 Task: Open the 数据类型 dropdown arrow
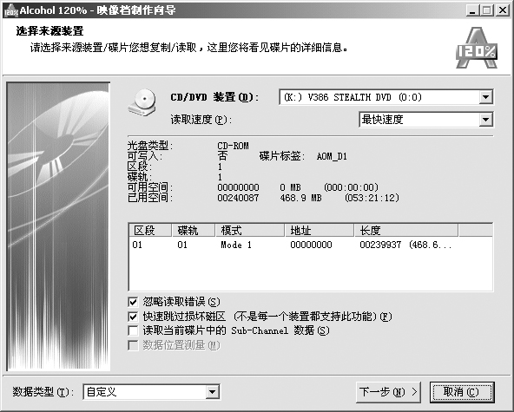[213, 392]
